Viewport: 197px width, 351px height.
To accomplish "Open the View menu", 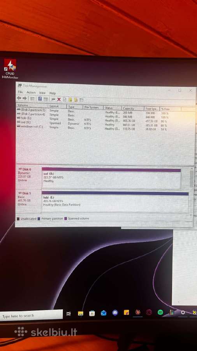I will (x=42, y=93).
